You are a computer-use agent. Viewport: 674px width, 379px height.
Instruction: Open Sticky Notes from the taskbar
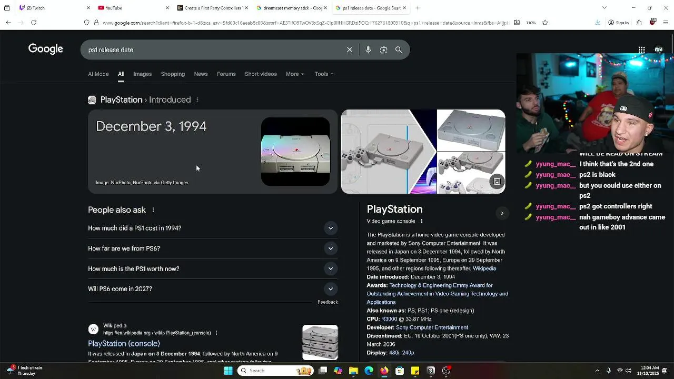point(415,371)
